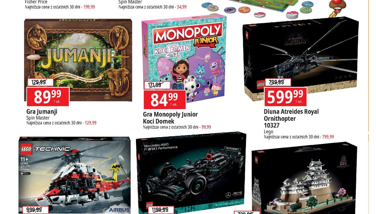Click 'Gra Monopoly Junior Koci Domek' title
The height and width of the screenshot is (214, 376).
click(170, 118)
